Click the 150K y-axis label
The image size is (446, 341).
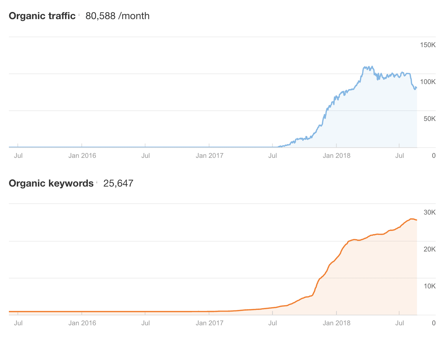pos(428,45)
